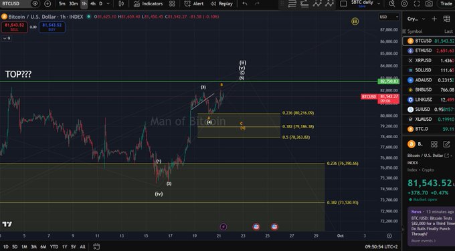Select the 4h timeframe
The height and width of the screenshot is (251, 455).
(93, 4)
